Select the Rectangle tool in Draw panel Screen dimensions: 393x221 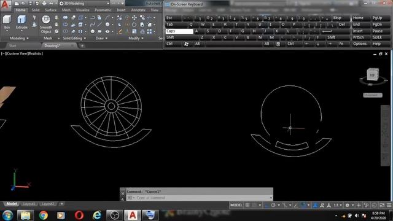tap(99, 31)
